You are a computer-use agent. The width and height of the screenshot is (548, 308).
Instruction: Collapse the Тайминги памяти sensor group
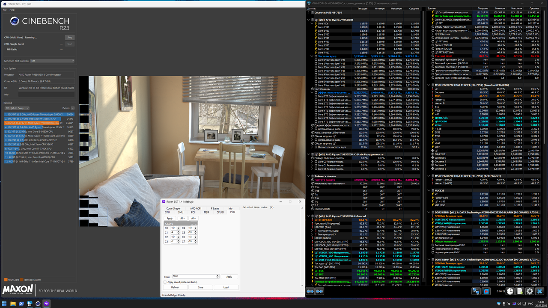pyautogui.click(x=308, y=176)
